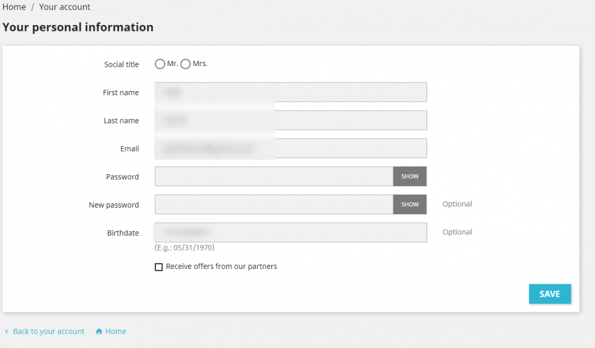Open Your account in the breadcrumb
This screenshot has width=595, height=348.
[65, 7]
